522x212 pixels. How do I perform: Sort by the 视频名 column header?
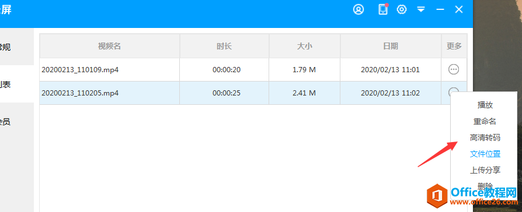tap(110, 46)
